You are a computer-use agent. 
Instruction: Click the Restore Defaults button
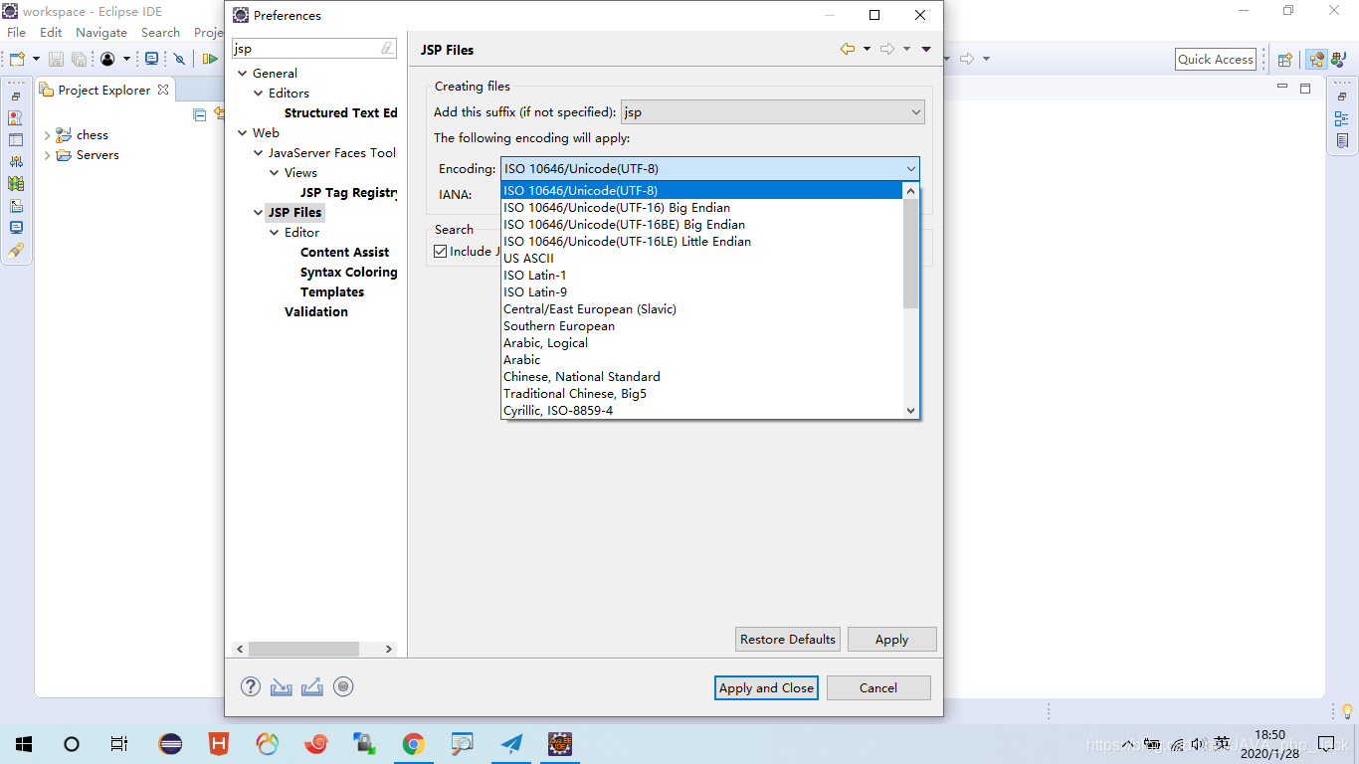click(788, 639)
